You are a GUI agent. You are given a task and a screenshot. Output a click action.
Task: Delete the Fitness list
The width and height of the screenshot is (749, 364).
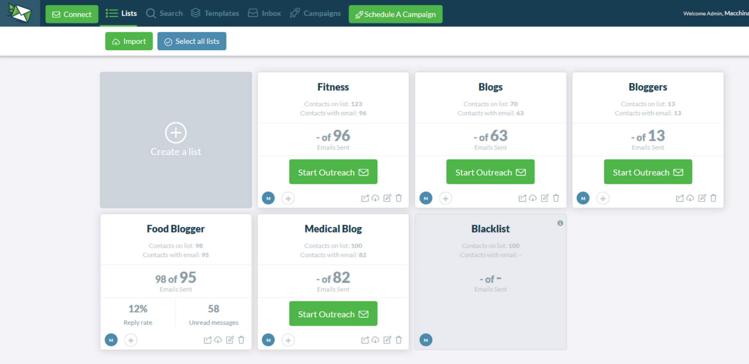click(399, 198)
